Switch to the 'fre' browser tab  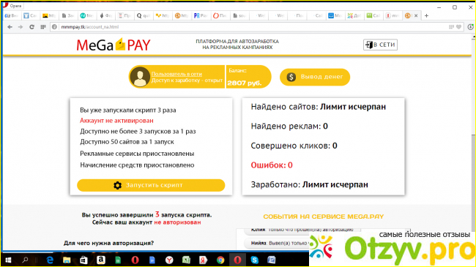86,16
